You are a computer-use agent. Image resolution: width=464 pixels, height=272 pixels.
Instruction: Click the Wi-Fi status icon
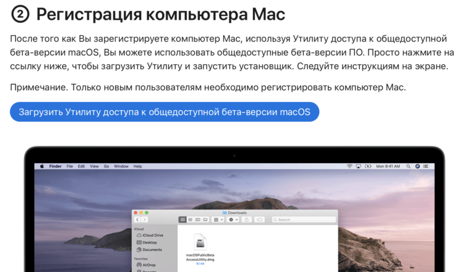[x=350, y=166]
